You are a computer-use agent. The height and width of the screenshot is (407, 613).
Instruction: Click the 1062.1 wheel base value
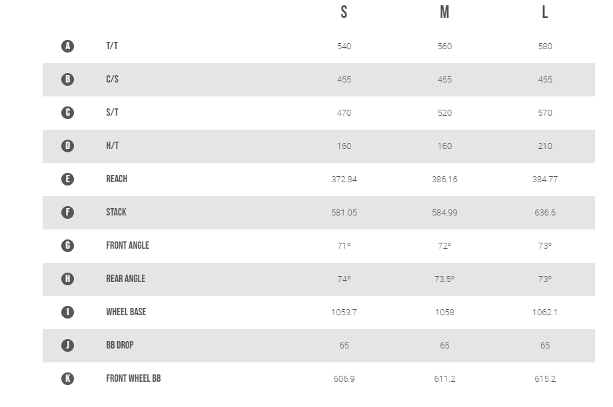pyautogui.click(x=545, y=312)
